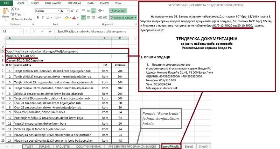The image size is (280, 149).
Task: Increase indent in Alignment group
Action: click(105, 18)
